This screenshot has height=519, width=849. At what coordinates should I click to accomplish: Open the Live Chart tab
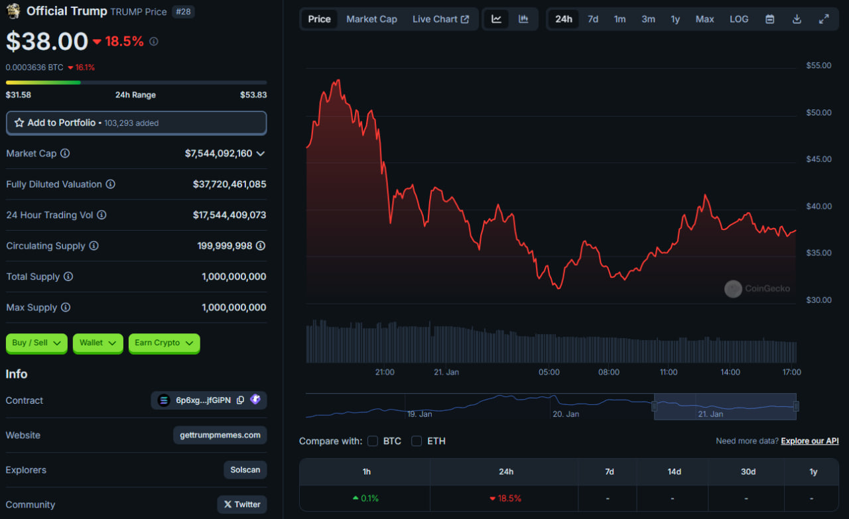[440, 19]
